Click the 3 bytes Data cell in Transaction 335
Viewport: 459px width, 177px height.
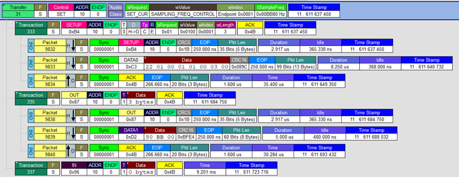coord(141,99)
